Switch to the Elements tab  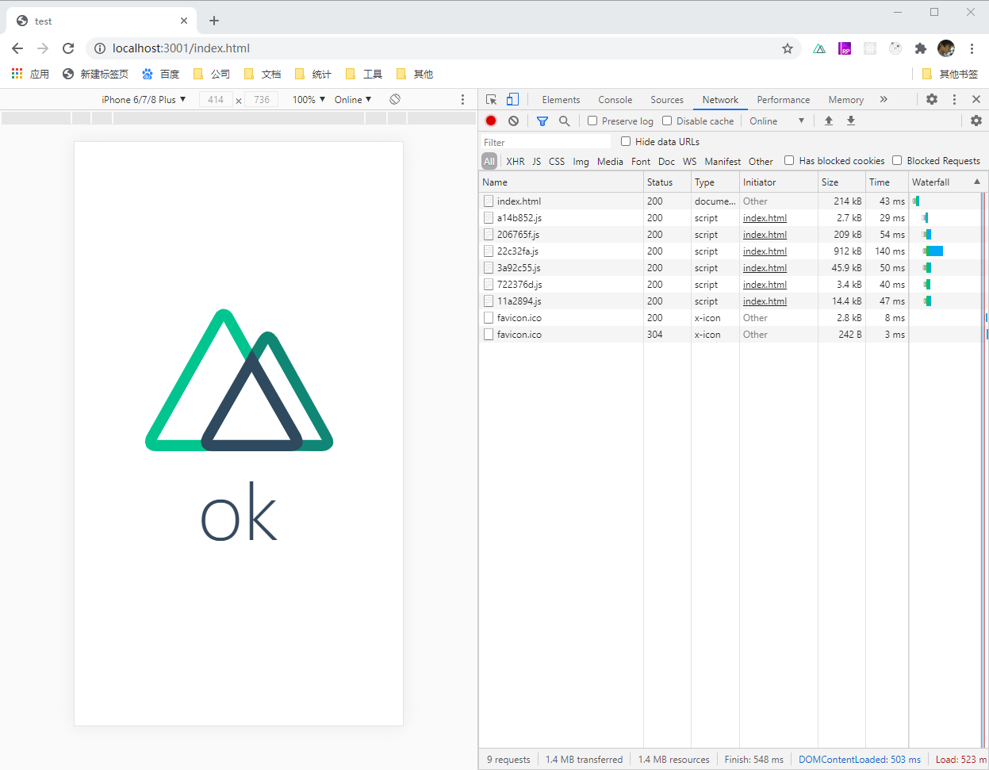[x=561, y=100]
